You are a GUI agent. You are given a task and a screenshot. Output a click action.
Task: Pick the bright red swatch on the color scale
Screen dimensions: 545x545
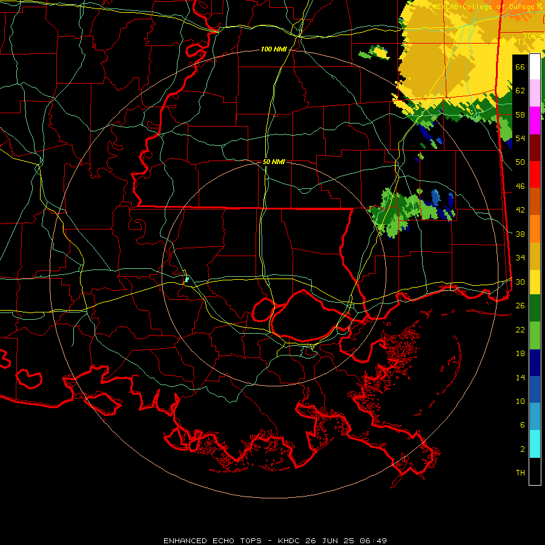pyautogui.click(x=535, y=174)
